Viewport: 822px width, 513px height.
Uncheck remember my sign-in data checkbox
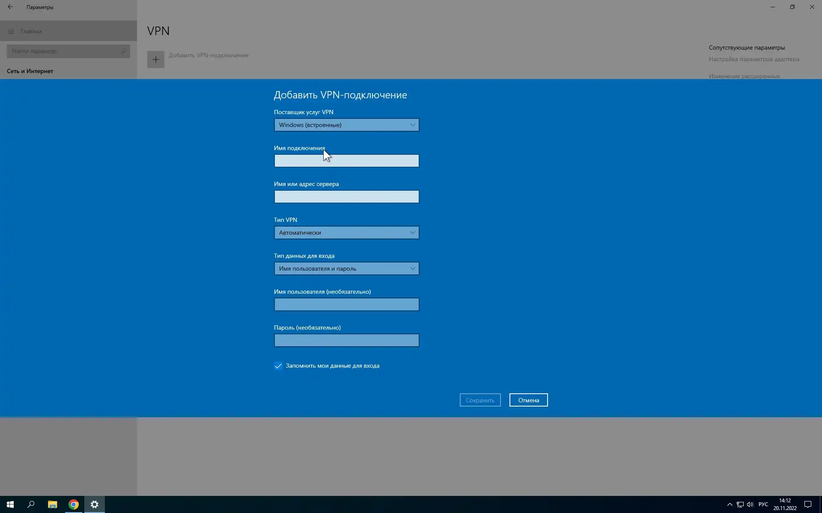[x=278, y=366]
